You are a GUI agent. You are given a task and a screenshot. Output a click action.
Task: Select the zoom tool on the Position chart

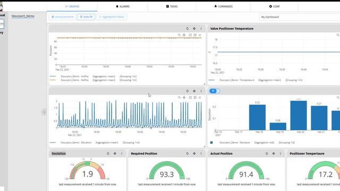179,35
